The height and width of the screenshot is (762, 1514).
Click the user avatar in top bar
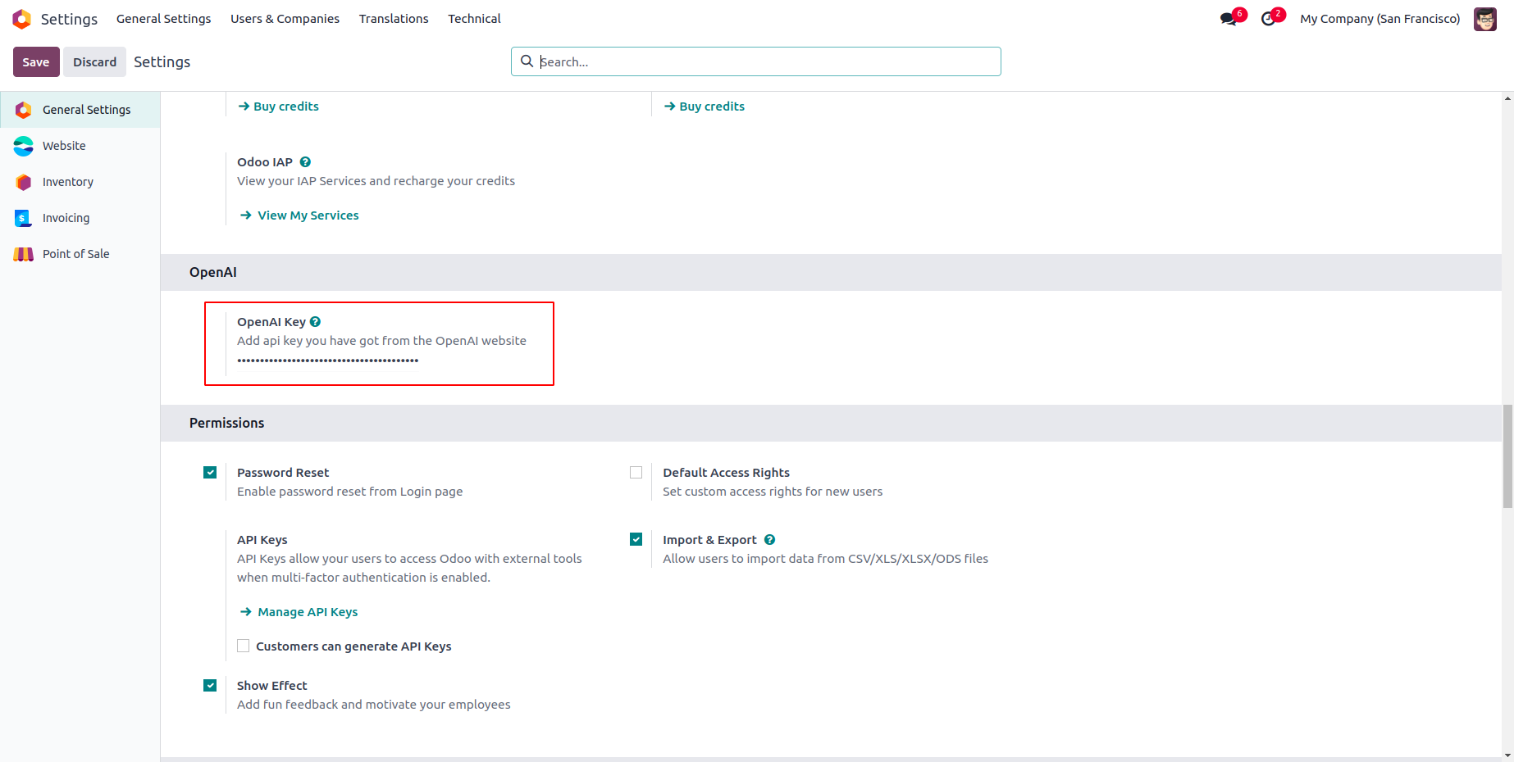coord(1484,19)
